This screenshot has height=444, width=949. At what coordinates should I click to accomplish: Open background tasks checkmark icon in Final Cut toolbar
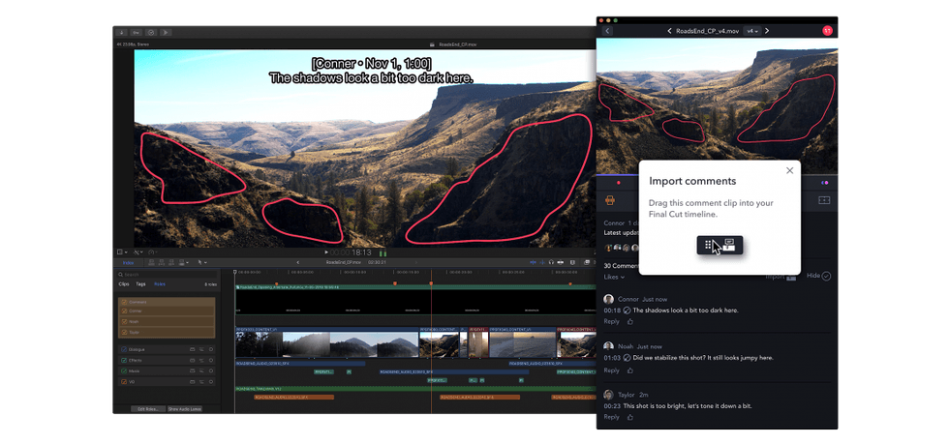click(151, 32)
